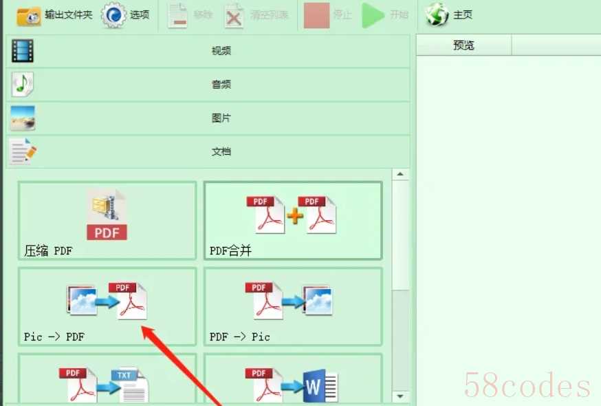Open options gear icon (选项)

click(x=113, y=15)
